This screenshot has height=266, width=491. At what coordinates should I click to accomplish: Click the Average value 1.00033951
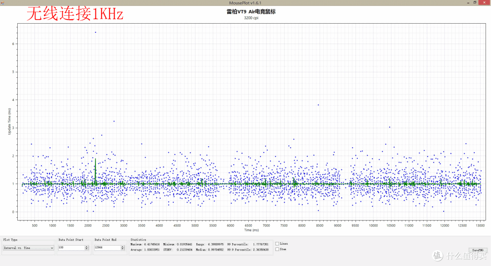tap(152, 250)
